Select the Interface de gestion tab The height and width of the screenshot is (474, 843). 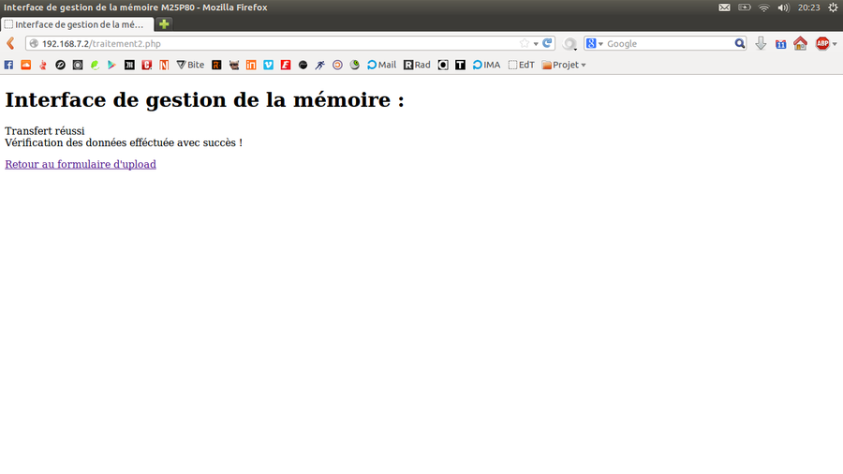(75, 23)
